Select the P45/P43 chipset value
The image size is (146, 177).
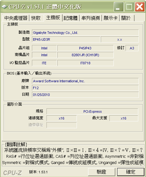(85, 48)
